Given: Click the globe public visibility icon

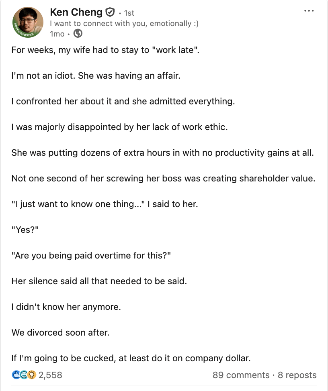Looking at the screenshot, I should click(78, 34).
